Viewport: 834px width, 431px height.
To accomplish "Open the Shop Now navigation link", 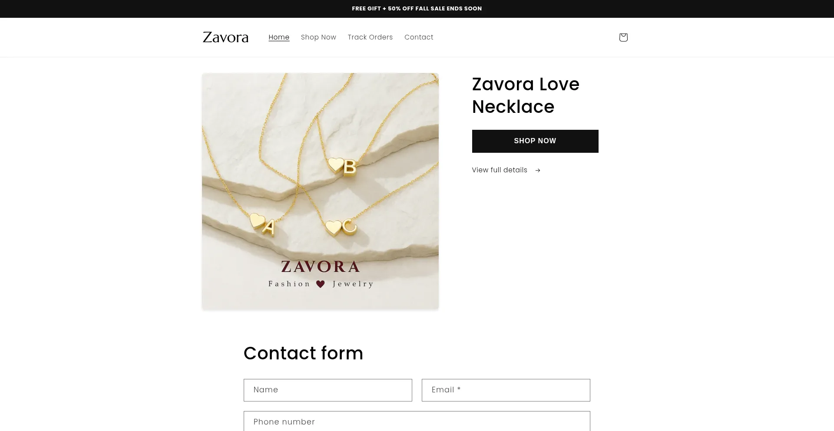I will click(318, 37).
